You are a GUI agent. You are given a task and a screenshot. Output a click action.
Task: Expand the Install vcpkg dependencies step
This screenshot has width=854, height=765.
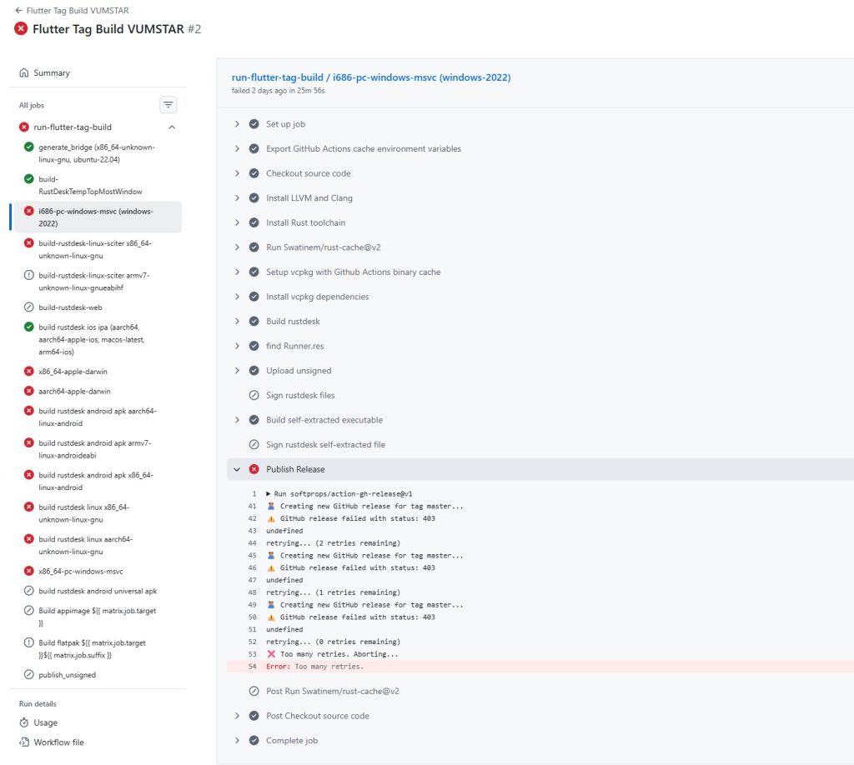point(237,297)
